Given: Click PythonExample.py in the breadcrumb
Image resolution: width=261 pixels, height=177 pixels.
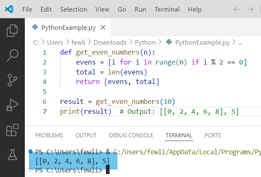Looking at the screenshot, I should click(x=202, y=43).
